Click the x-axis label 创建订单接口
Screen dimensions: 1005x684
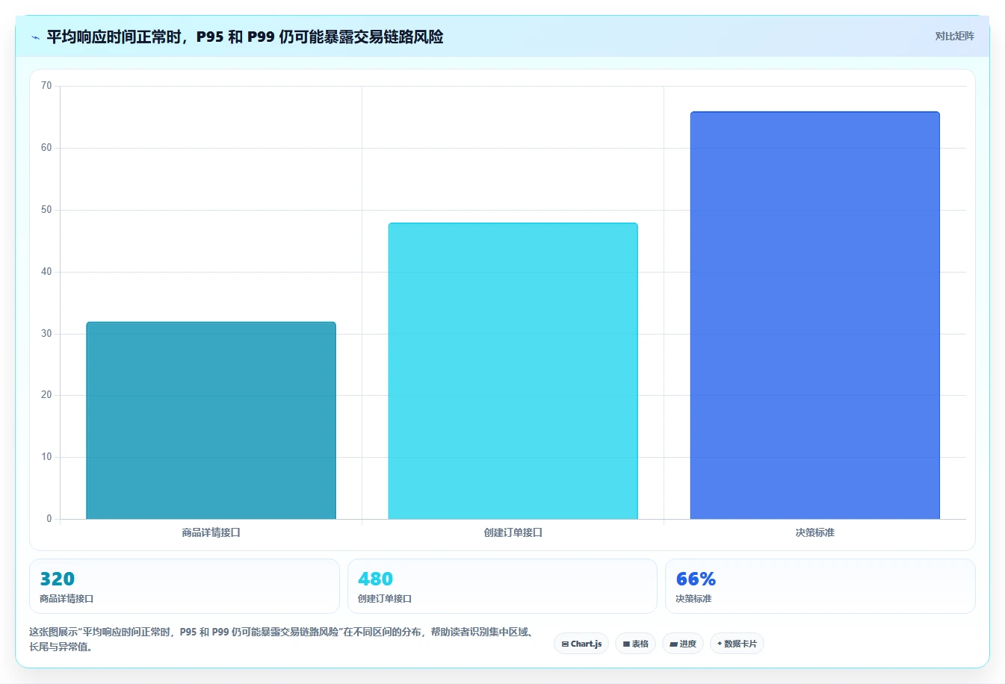point(513,532)
